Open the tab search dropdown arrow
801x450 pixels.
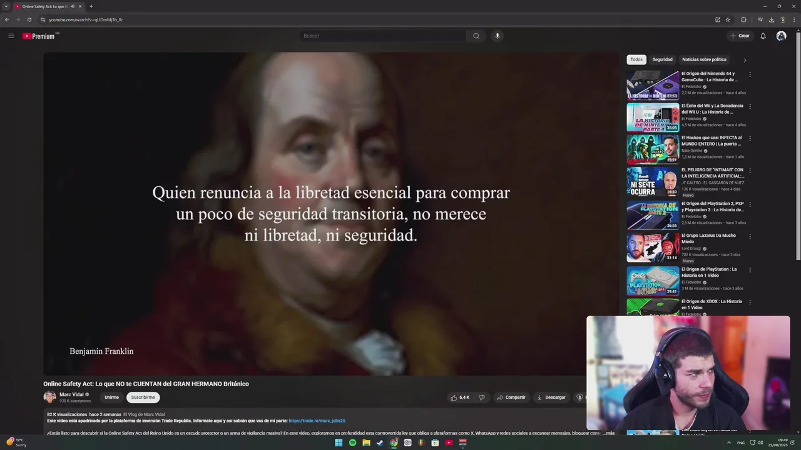(6, 6)
